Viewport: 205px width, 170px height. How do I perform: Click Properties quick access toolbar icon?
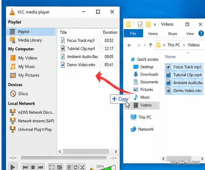(x=140, y=25)
